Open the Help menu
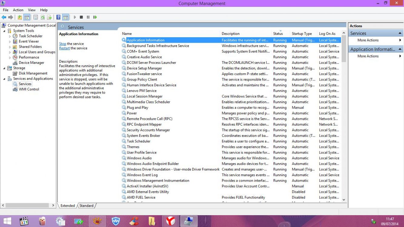Screen dimensions: 404x227 tap(44, 10)
